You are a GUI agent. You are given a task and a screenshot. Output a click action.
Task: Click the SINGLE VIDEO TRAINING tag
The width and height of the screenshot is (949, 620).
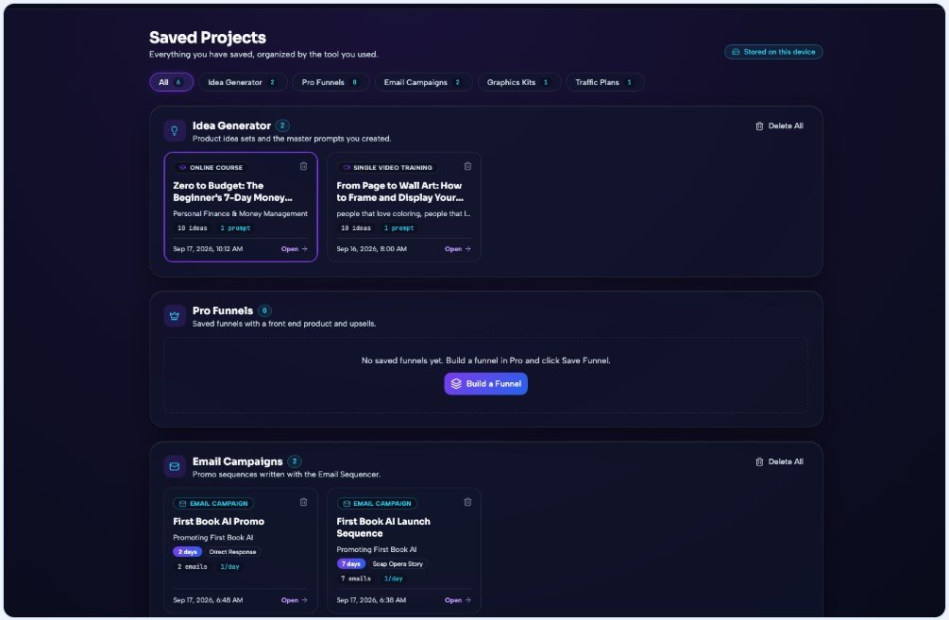point(387,168)
